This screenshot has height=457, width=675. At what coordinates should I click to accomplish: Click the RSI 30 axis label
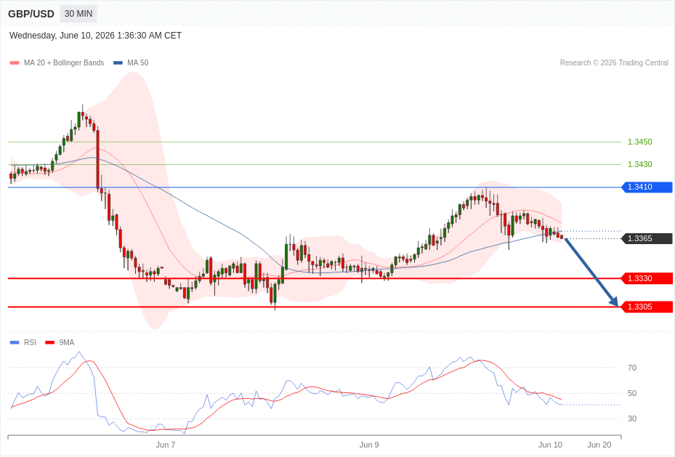point(632,418)
